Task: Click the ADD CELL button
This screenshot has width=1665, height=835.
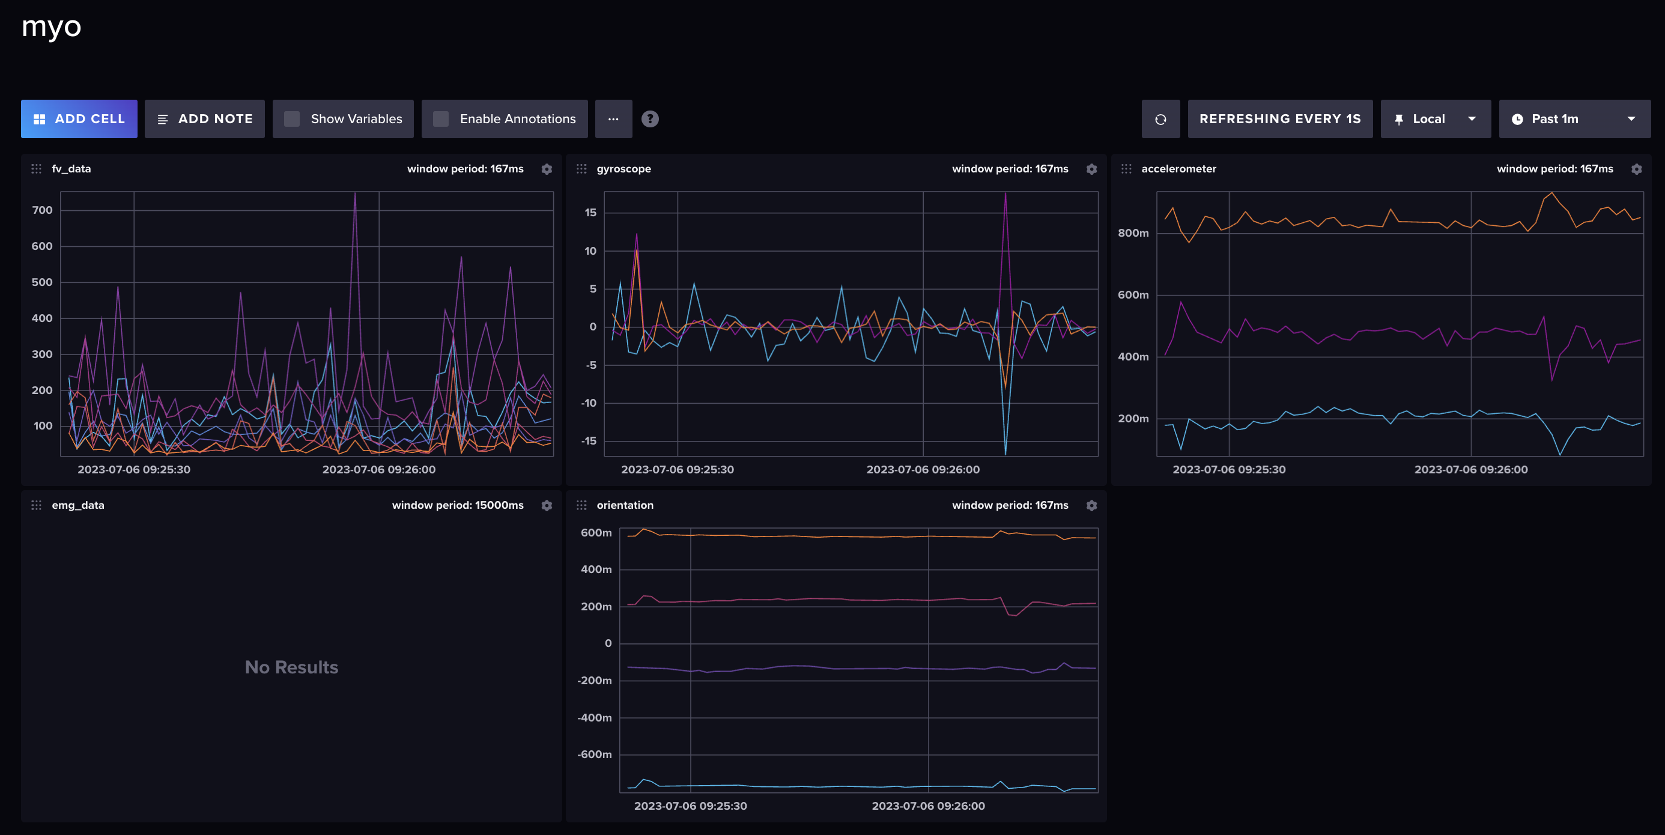Action: point(79,118)
